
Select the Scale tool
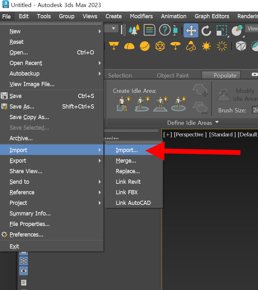point(222,30)
